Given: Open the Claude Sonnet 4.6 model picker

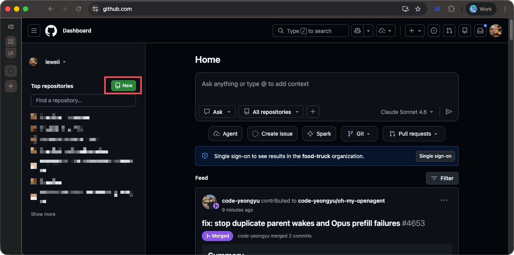Looking at the screenshot, I should point(407,112).
